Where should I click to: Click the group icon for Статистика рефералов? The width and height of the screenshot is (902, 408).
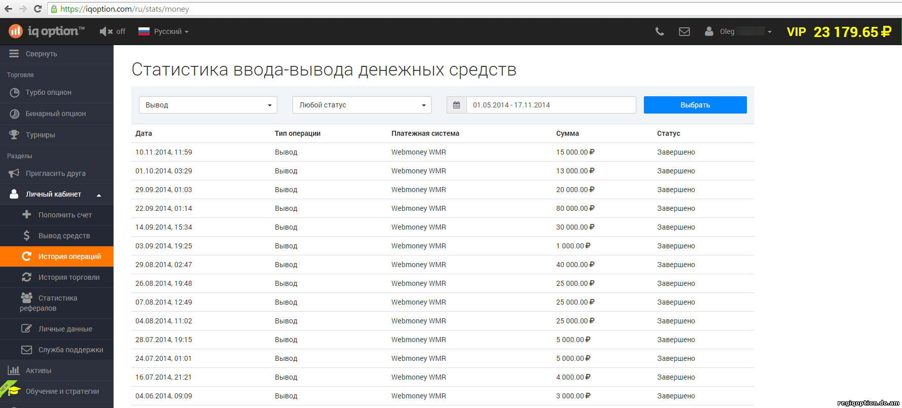click(x=26, y=298)
